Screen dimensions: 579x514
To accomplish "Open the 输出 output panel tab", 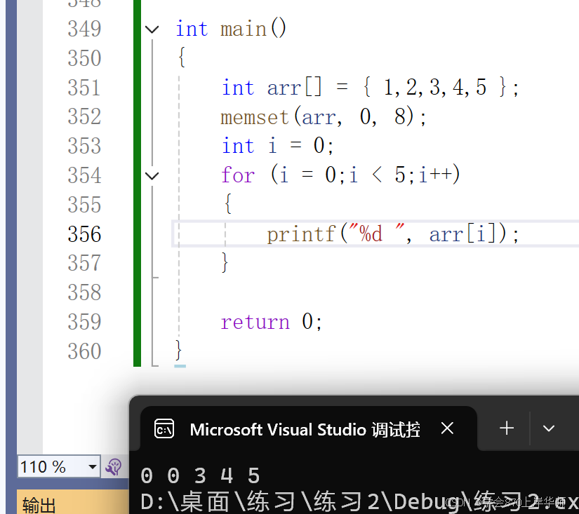I will [x=39, y=505].
